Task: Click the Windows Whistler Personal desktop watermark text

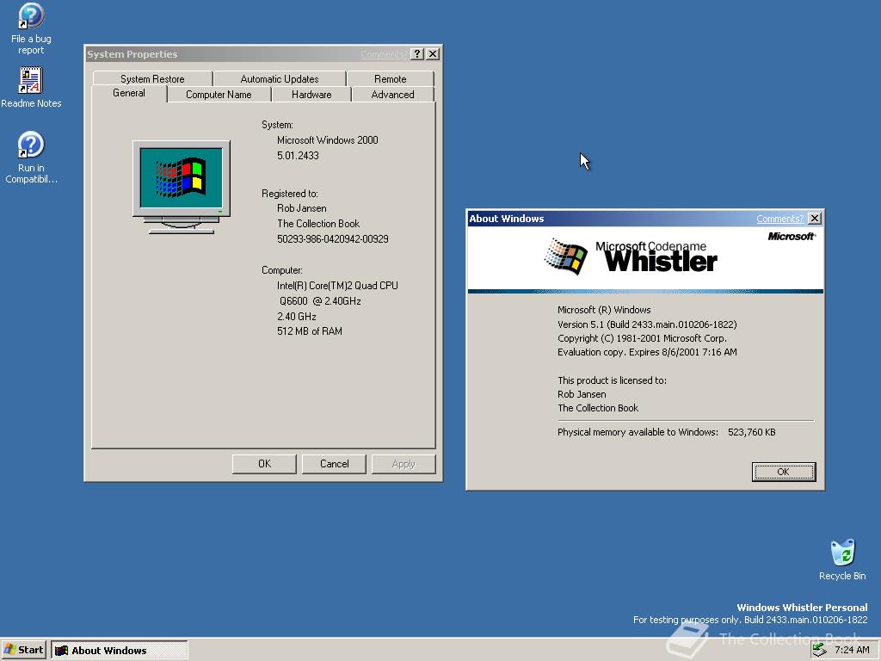Action: point(802,608)
